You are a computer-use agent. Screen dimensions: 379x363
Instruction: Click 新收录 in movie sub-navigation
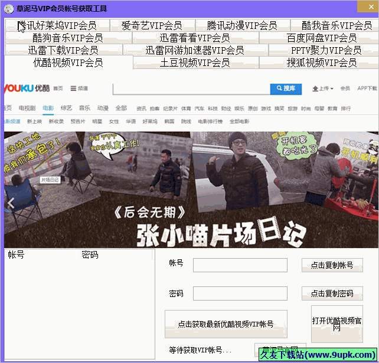click(x=56, y=121)
